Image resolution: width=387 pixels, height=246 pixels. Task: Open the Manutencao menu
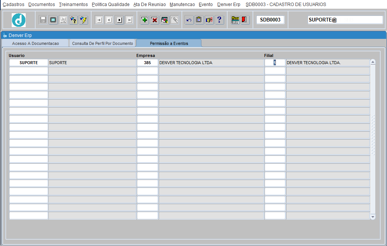(x=182, y=5)
